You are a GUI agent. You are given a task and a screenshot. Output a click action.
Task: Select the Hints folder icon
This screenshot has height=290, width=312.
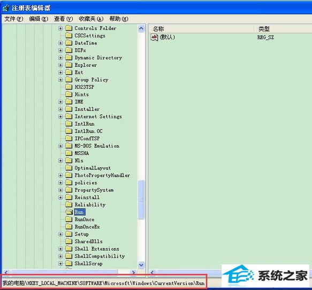point(69,95)
